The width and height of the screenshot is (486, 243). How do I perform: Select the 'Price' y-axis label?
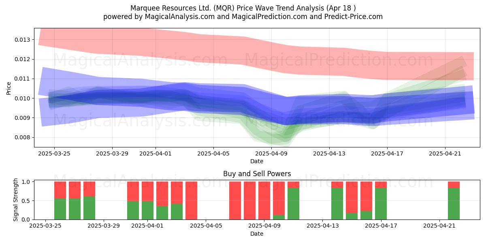(x=9, y=87)
